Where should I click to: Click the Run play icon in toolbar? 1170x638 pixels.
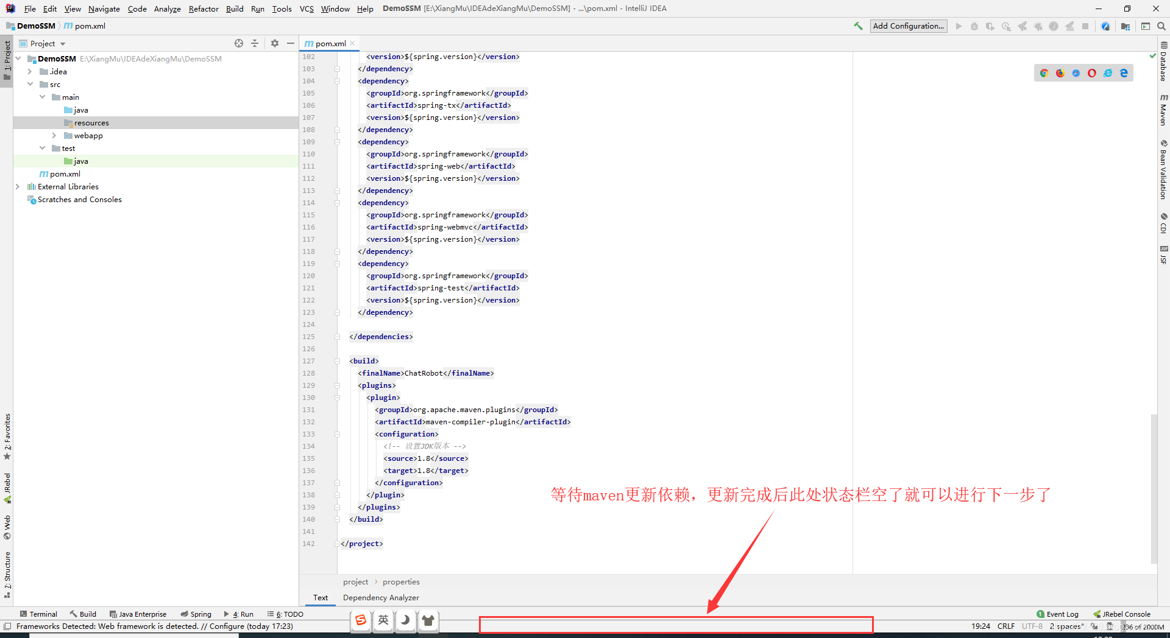click(959, 26)
